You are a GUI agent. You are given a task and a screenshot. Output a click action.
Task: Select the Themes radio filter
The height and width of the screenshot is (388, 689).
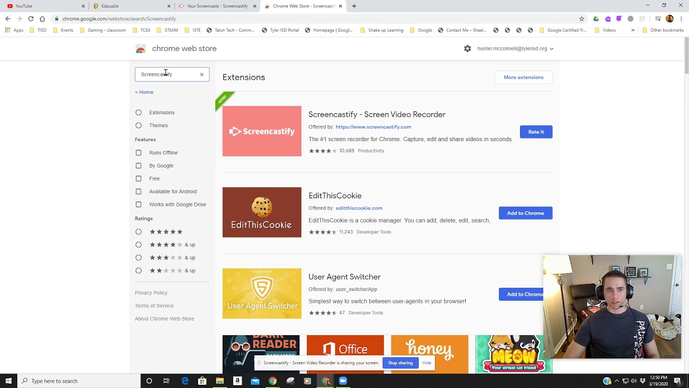[138, 126]
